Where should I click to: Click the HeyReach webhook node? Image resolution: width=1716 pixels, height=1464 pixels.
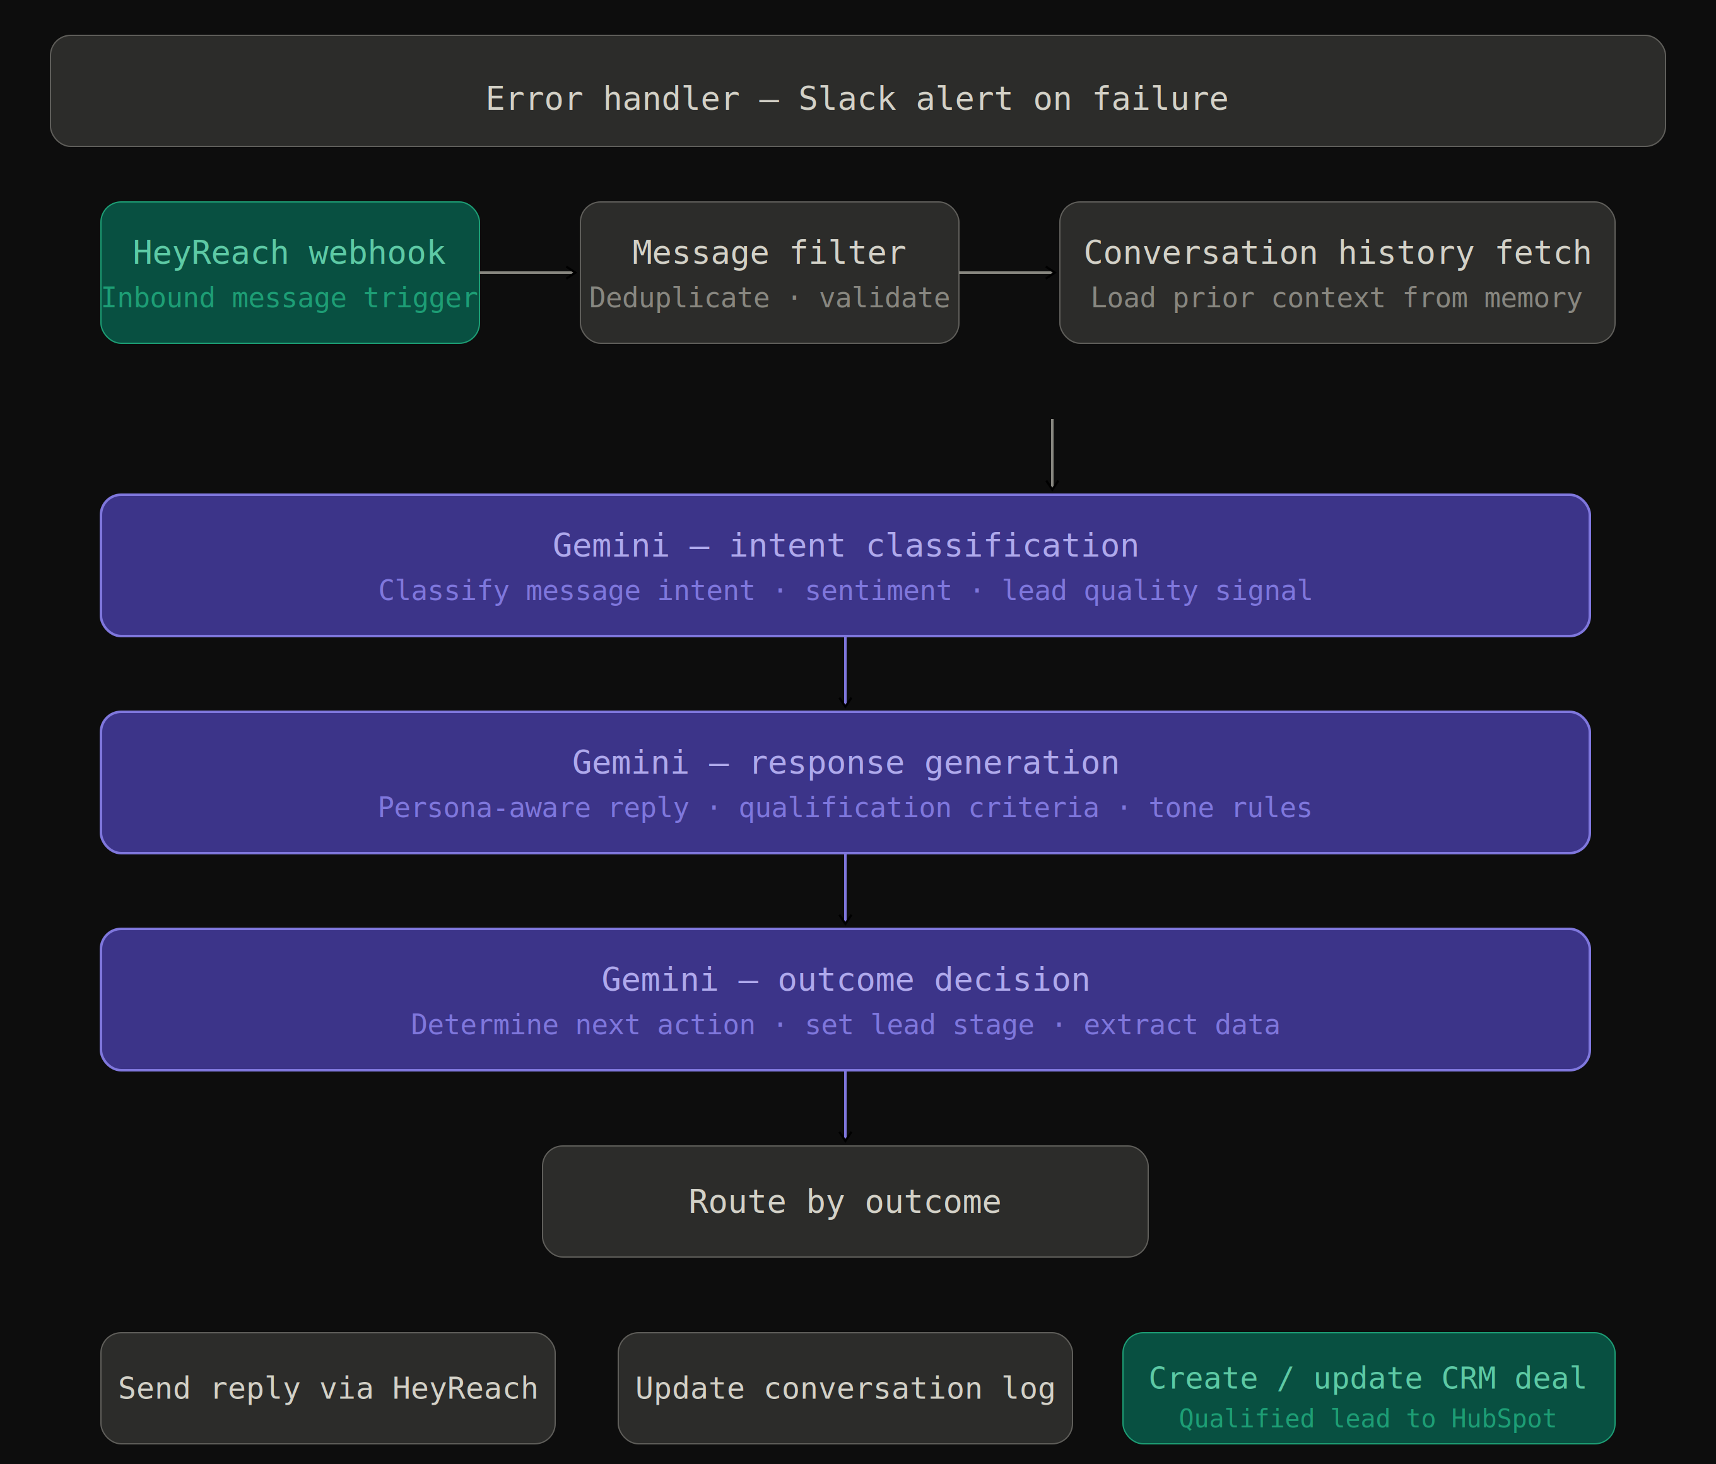click(x=290, y=273)
